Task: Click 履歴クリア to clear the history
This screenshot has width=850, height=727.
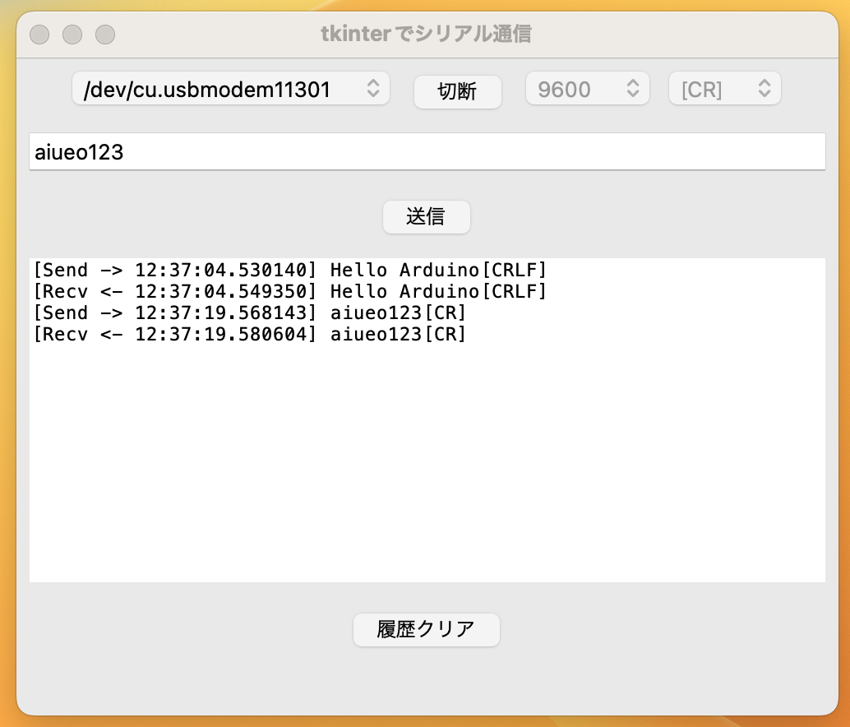Action: coord(426,628)
